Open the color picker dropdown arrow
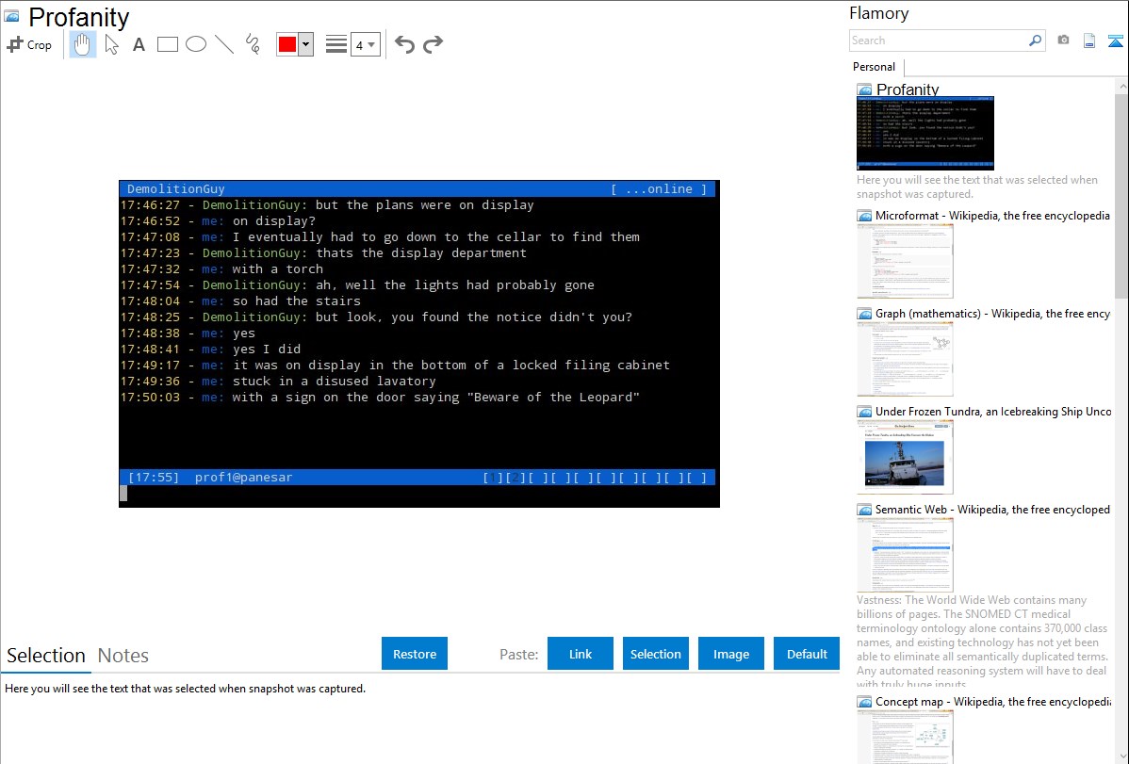1129x764 pixels. click(305, 44)
